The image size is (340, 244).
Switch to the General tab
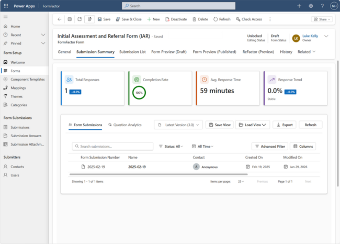[64, 52]
